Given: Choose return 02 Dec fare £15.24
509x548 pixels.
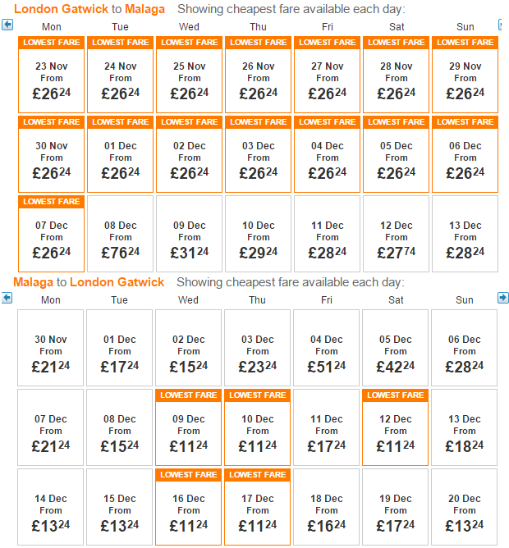Looking at the screenshot, I should click(x=189, y=348).
